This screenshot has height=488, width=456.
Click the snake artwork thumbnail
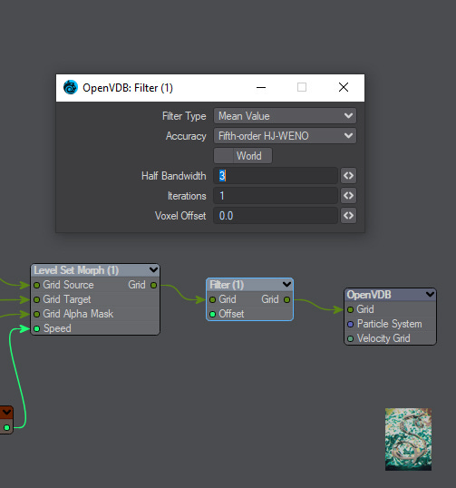pyautogui.click(x=409, y=439)
